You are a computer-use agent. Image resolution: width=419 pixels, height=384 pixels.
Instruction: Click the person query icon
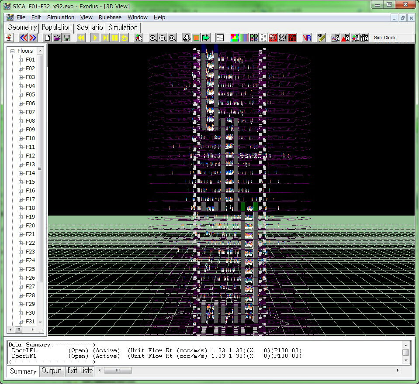[x=355, y=38]
